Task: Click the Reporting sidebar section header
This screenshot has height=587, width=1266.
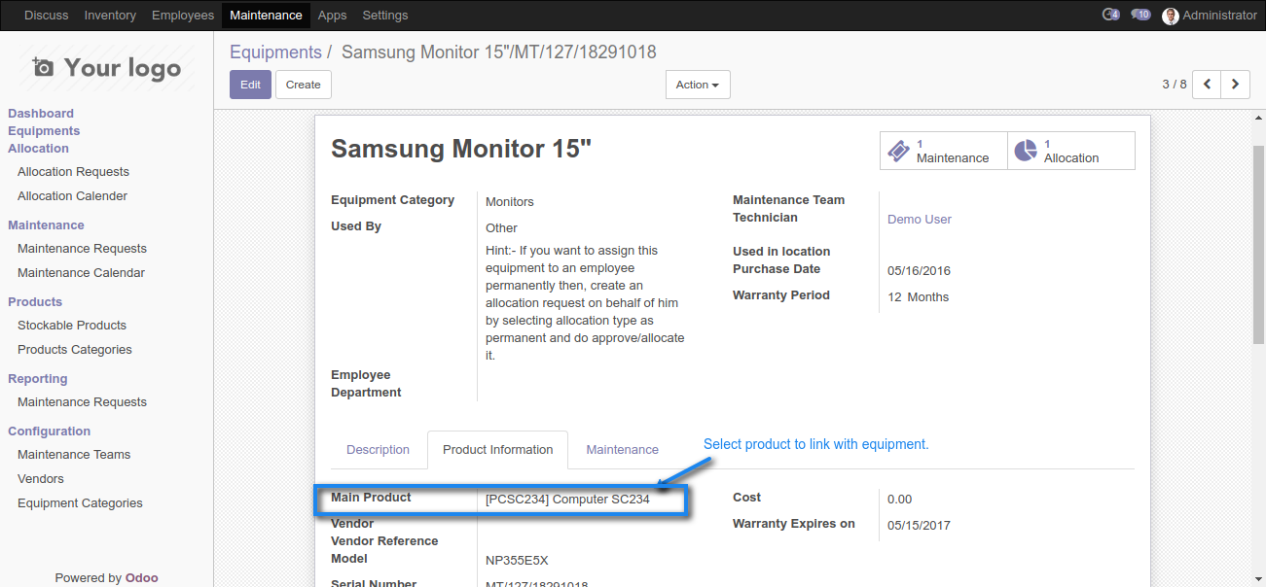Action: click(38, 379)
